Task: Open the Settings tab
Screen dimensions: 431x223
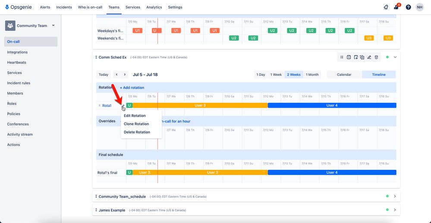Action: coord(175,7)
